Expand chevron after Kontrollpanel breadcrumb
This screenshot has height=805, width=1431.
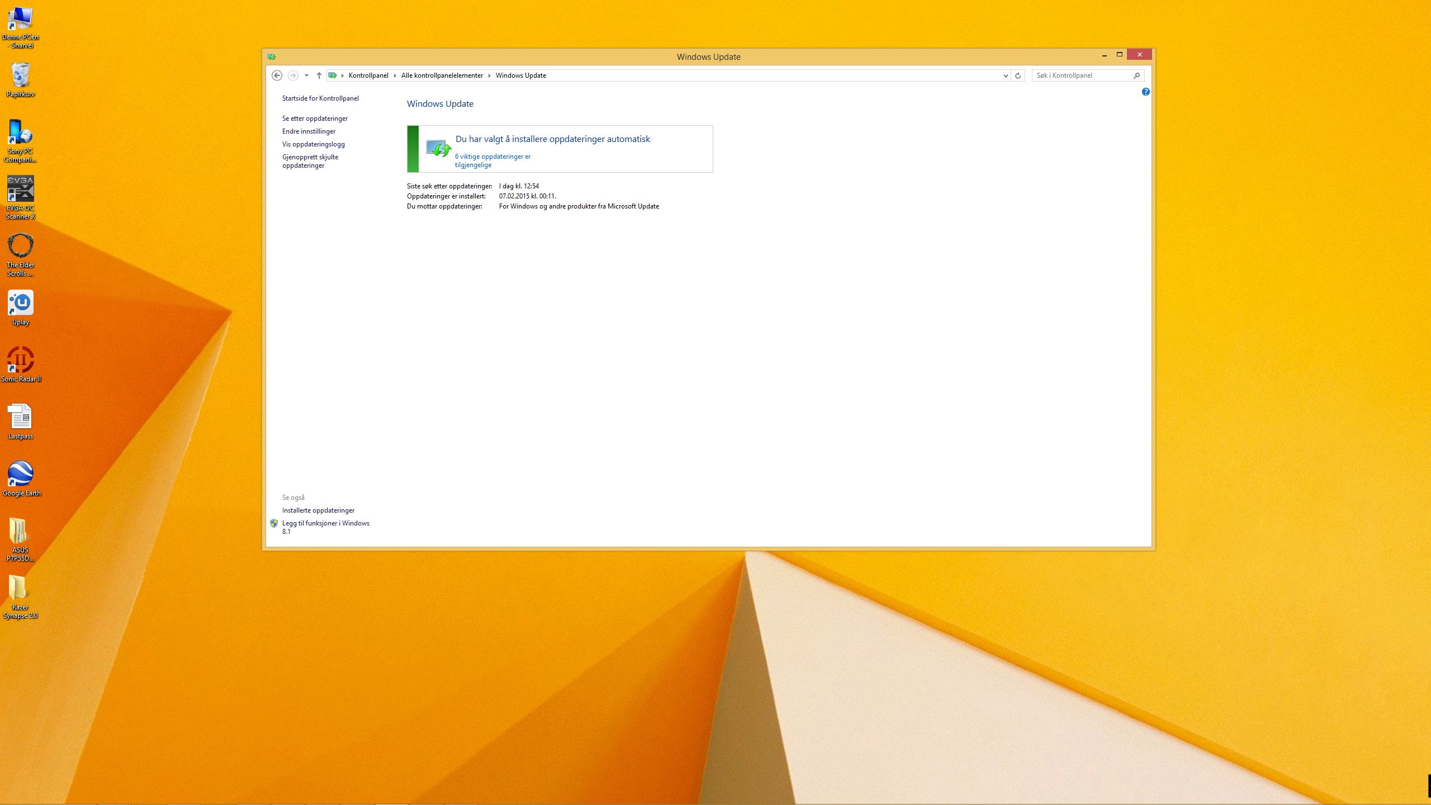[395, 75]
